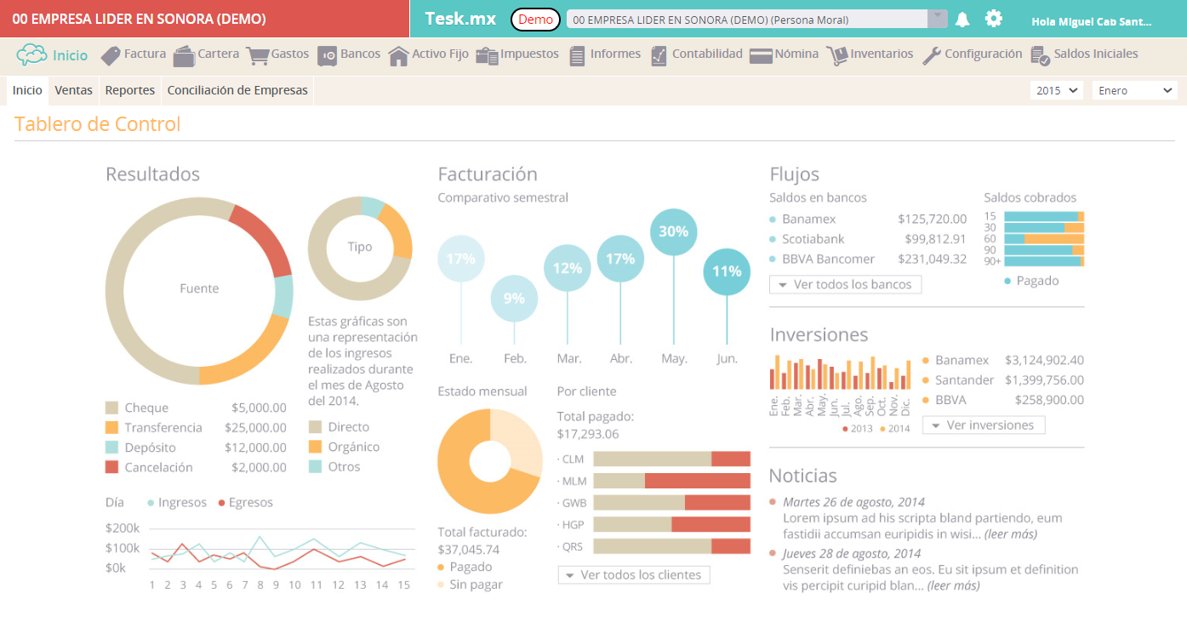Click the MLM client bar
1187x622 pixels.
coord(671,481)
